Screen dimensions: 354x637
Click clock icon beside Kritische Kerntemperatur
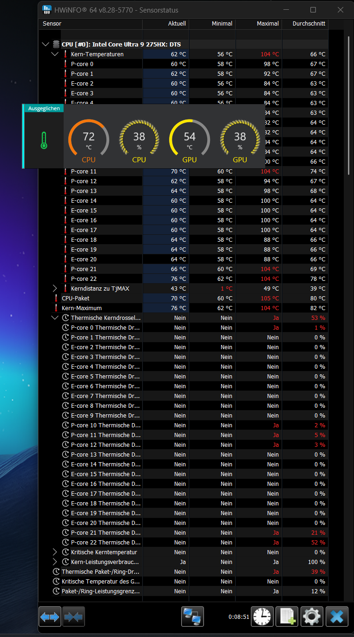pos(66,552)
